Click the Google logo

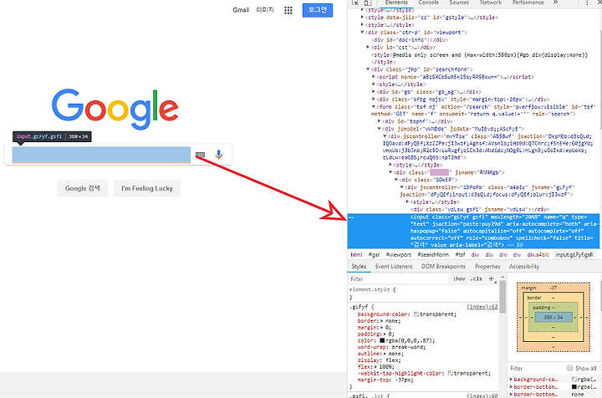tap(115, 109)
